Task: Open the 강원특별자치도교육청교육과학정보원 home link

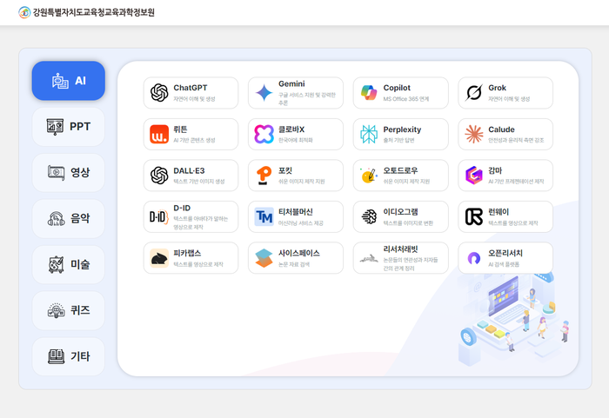Action: [x=87, y=12]
